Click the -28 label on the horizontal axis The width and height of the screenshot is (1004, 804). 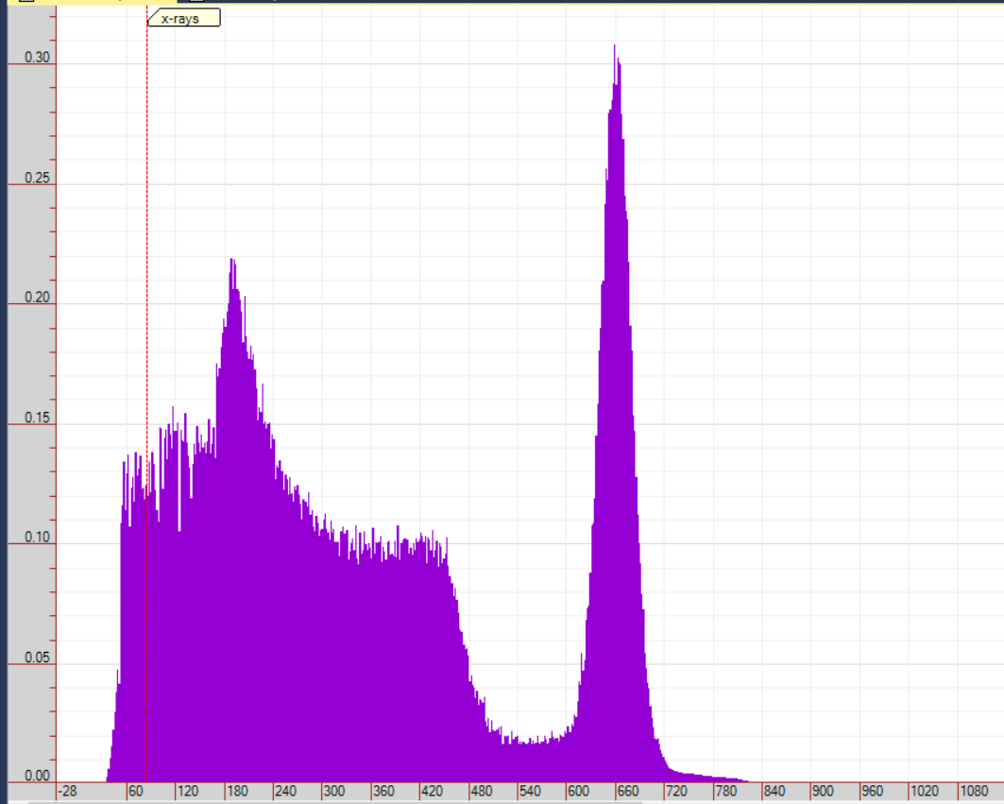tap(68, 791)
